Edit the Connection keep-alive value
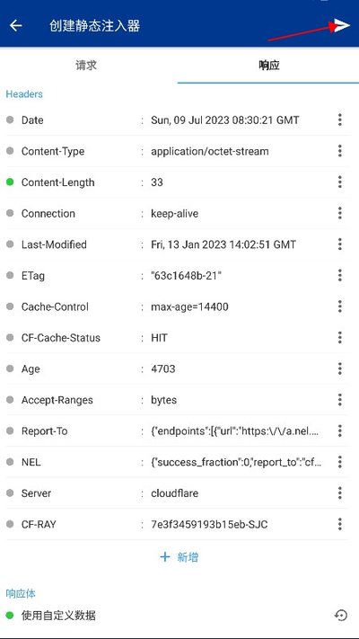The height and width of the screenshot is (639, 359). 175,214
